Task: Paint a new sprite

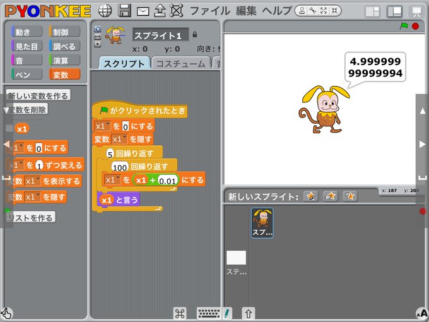Action: (311, 196)
